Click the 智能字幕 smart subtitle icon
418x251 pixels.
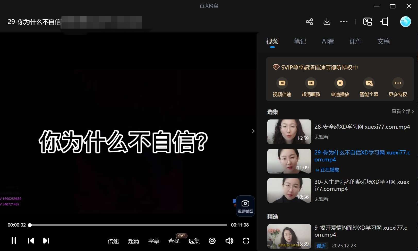click(x=369, y=83)
